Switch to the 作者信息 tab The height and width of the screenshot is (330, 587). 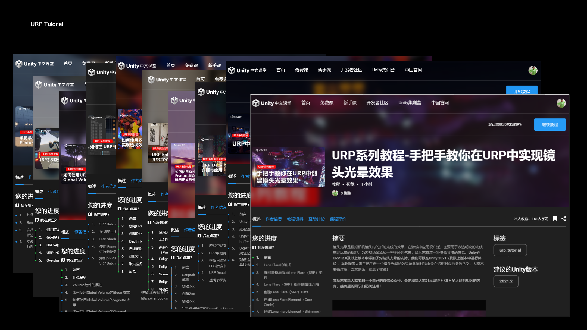pyautogui.click(x=273, y=219)
